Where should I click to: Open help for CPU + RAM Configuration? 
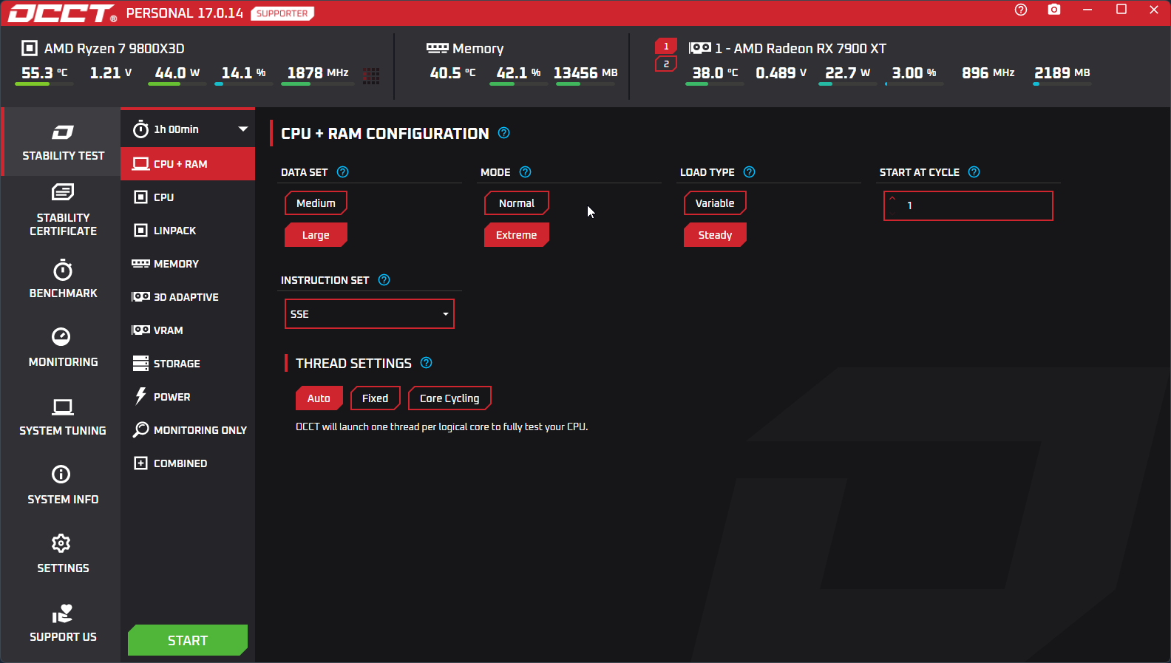point(504,133)
